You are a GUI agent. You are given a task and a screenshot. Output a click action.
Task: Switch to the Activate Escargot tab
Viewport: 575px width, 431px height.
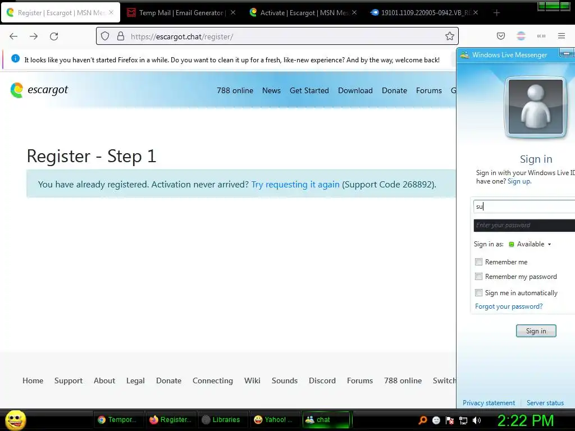[303, 12]
